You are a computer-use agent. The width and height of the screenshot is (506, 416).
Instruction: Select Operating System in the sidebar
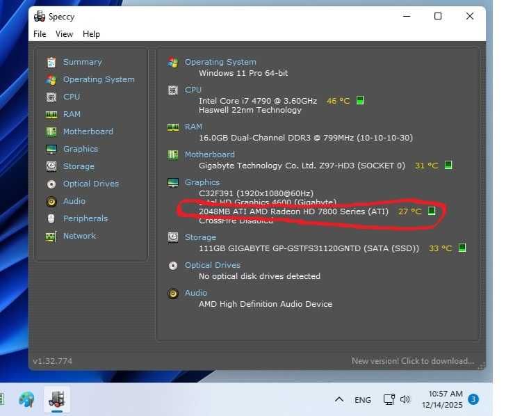click(99, 79)
